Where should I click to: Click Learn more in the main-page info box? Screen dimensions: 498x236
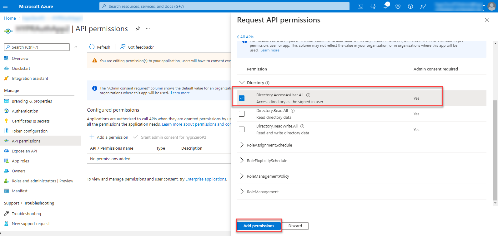(180, 93)
